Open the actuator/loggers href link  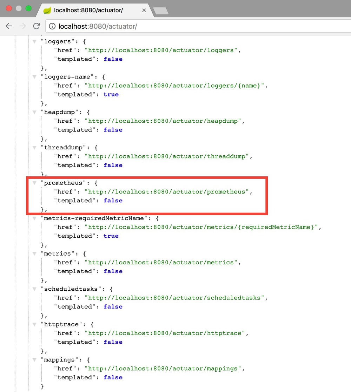(x=161, y=50)
